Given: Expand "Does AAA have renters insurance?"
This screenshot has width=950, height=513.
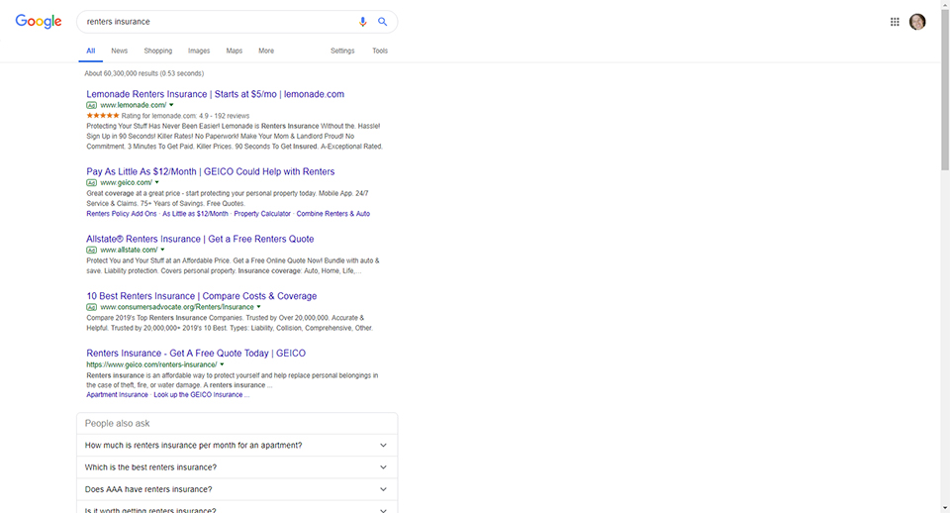Looking at the screenshot, I should click(x=237, y=489).
